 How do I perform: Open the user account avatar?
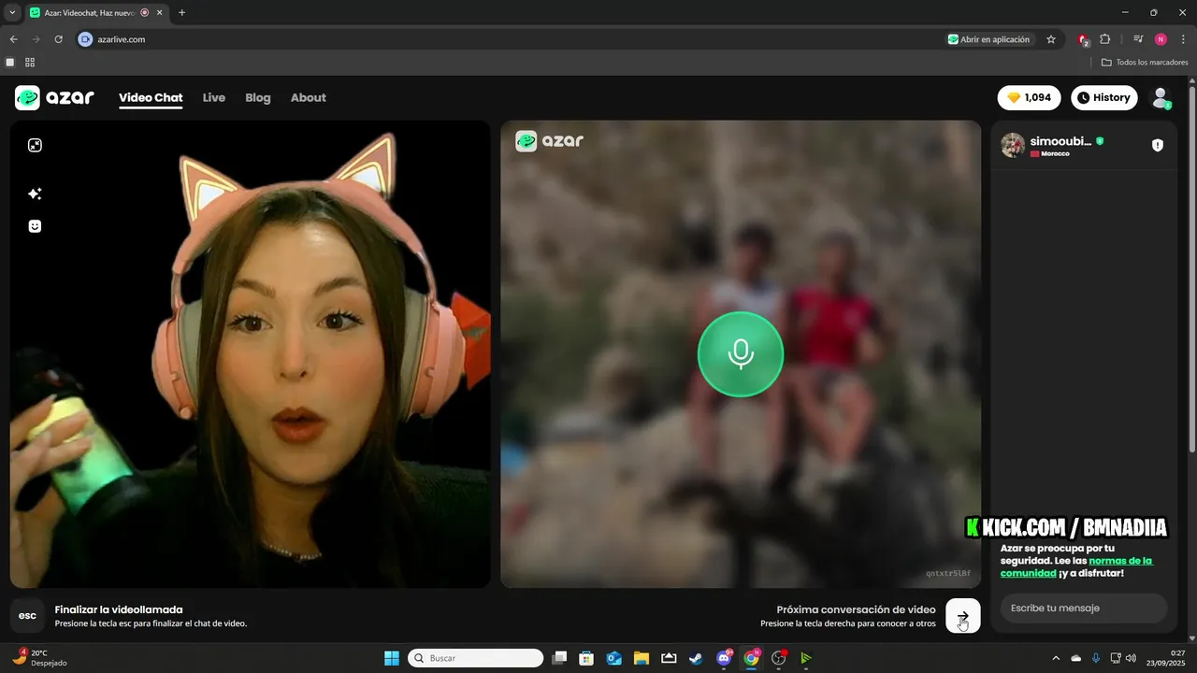(1161, 97)
